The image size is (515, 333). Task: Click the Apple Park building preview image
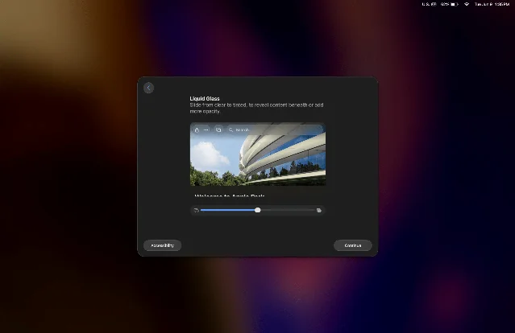pos(258,154)
